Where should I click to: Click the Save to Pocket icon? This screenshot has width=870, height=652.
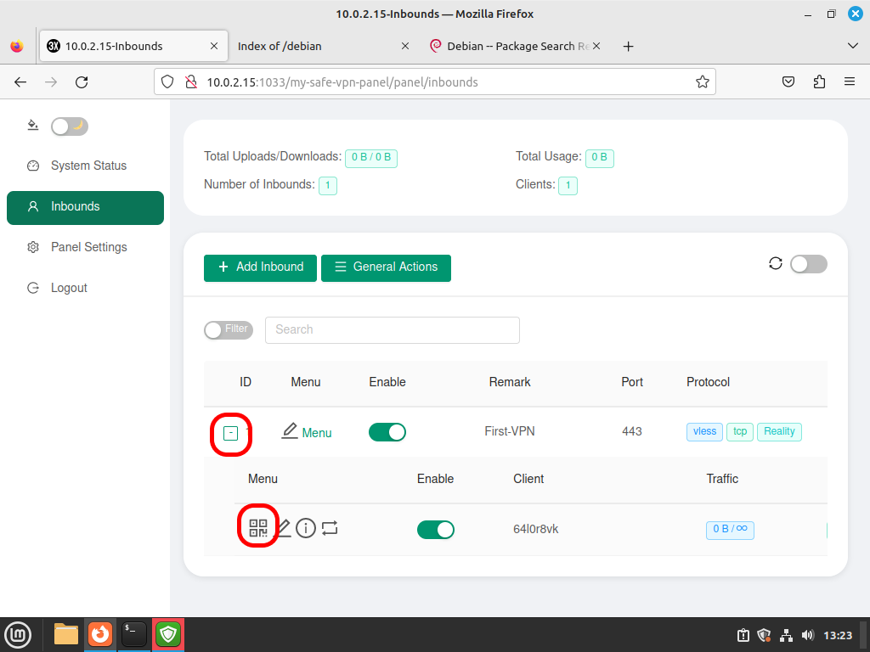pyautogui.click(x=788, y=82)
